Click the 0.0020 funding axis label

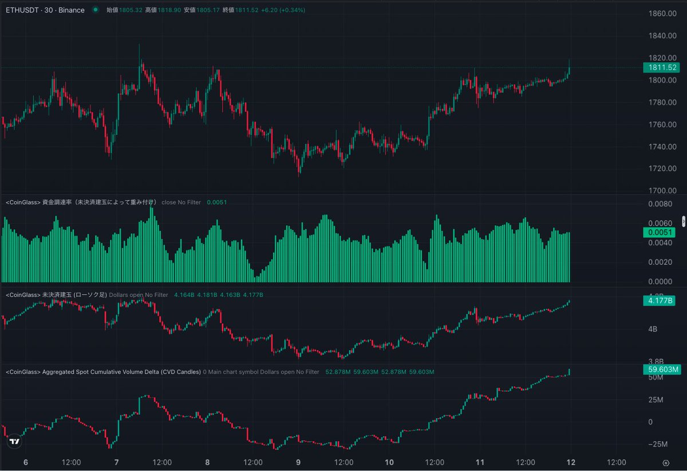(660, 262)
